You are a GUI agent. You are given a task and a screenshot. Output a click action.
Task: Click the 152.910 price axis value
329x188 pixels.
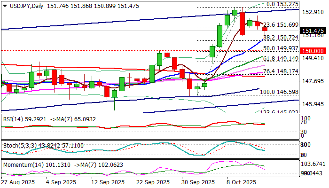313,12
